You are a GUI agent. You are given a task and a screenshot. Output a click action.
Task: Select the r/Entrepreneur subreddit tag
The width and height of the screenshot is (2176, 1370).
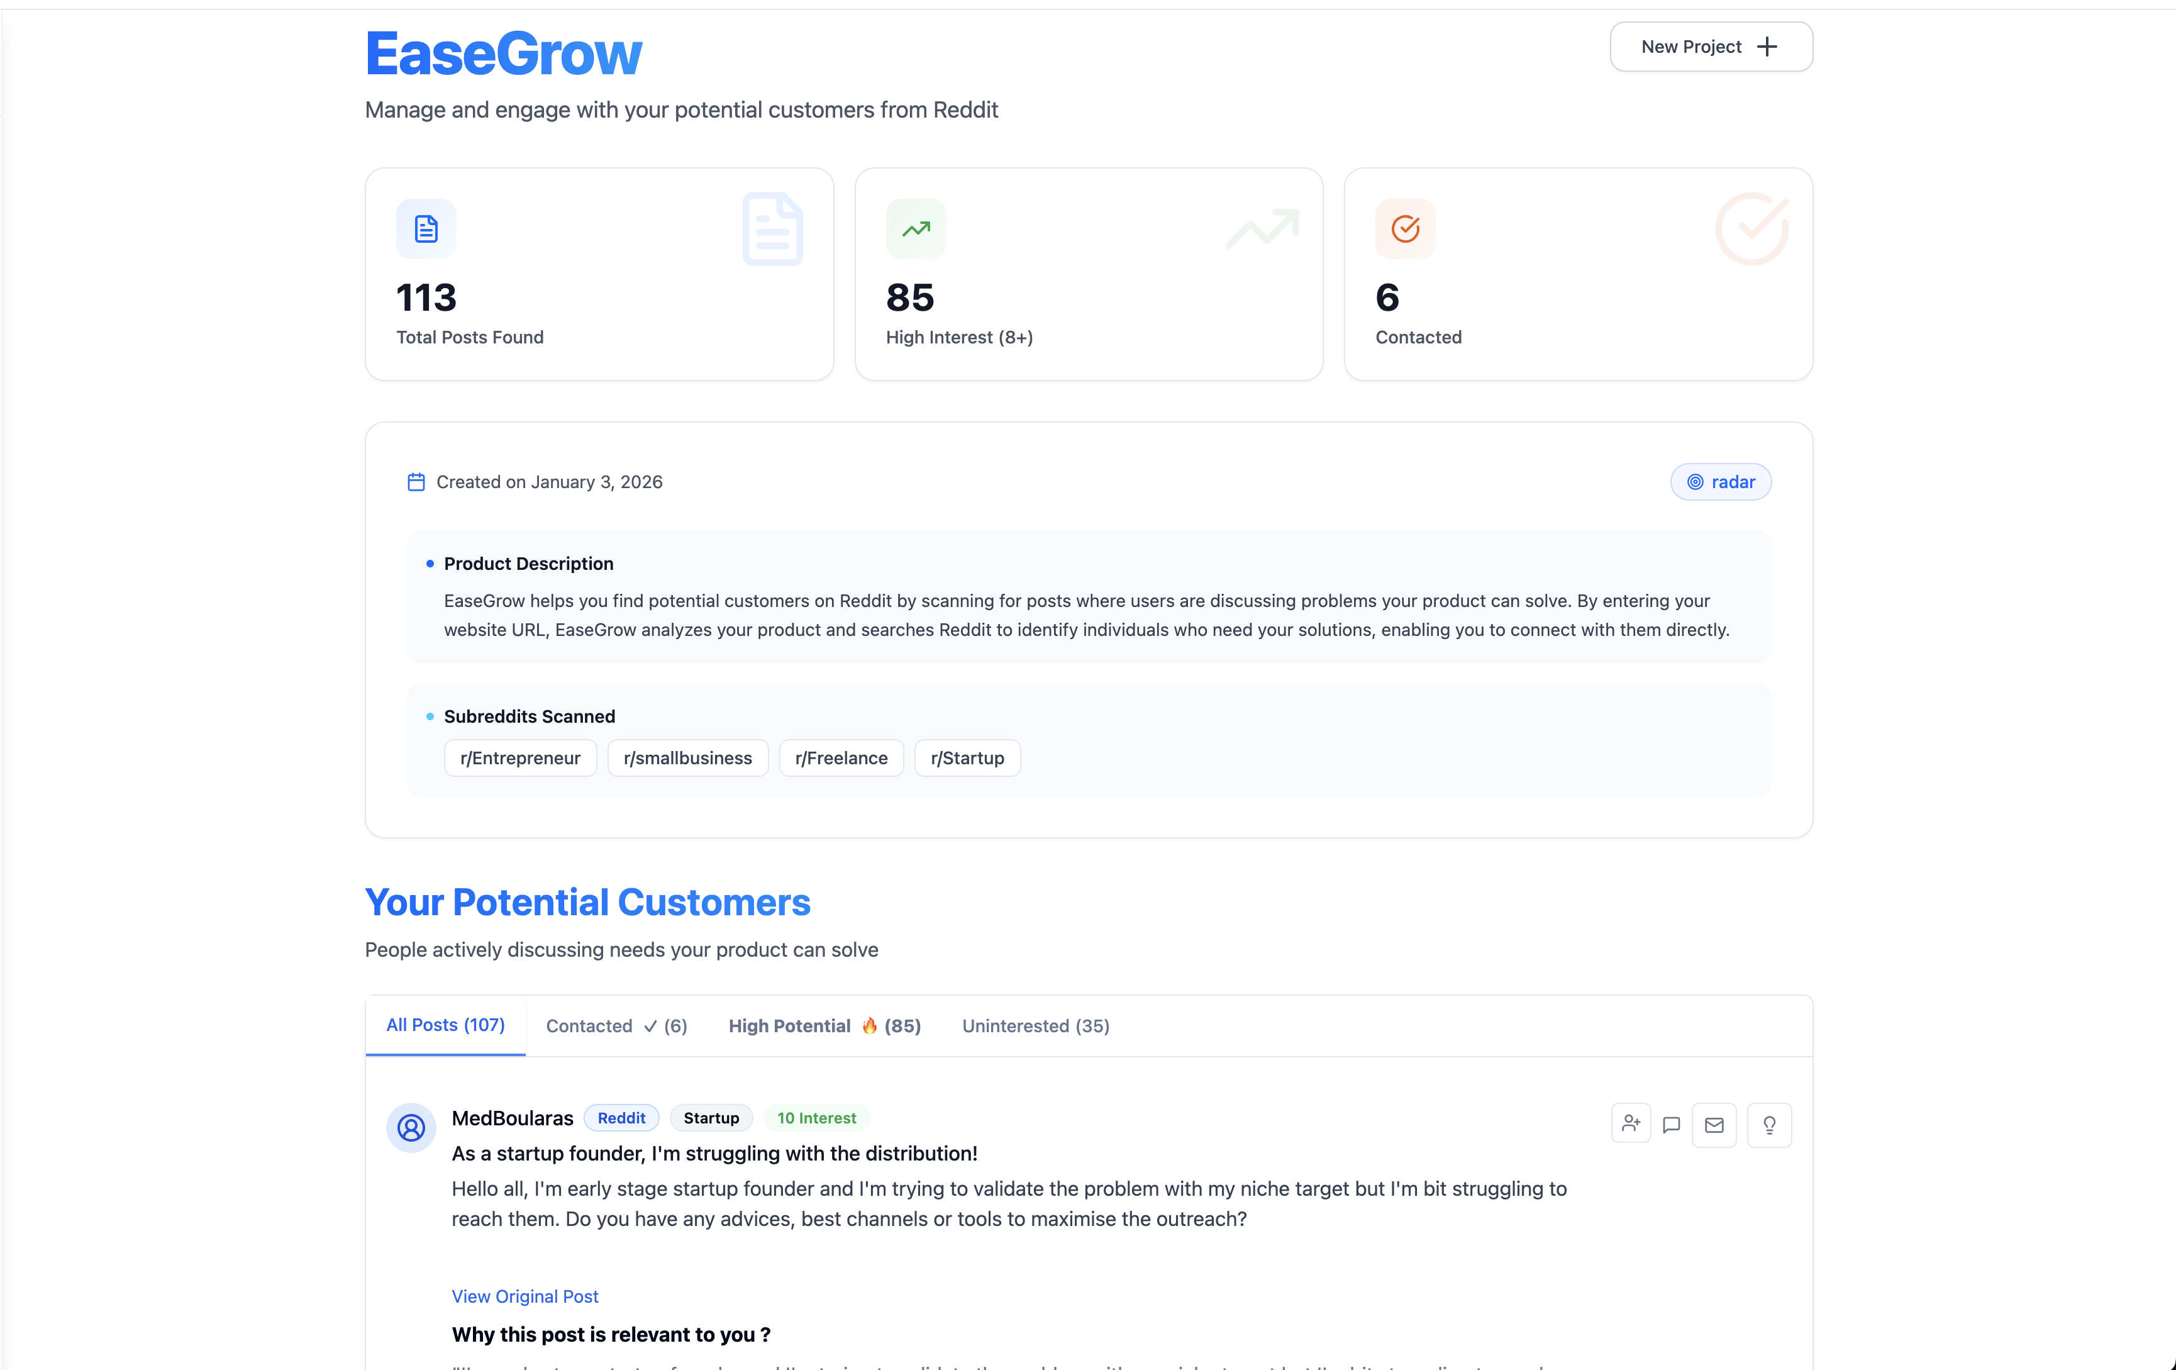(x=521, y=757)
